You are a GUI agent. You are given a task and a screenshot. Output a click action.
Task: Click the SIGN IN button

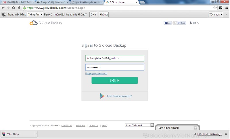pyautogui.click(x=115, y=80)
